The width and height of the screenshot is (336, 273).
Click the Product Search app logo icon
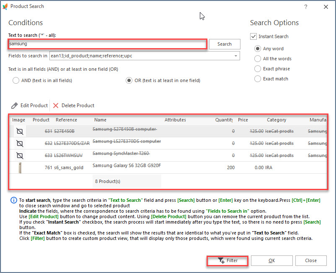point(5,6)
